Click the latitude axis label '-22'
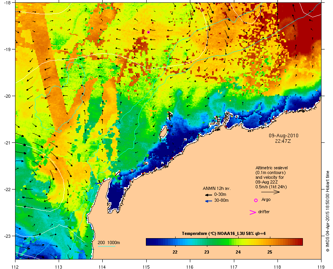 (7, 189)
